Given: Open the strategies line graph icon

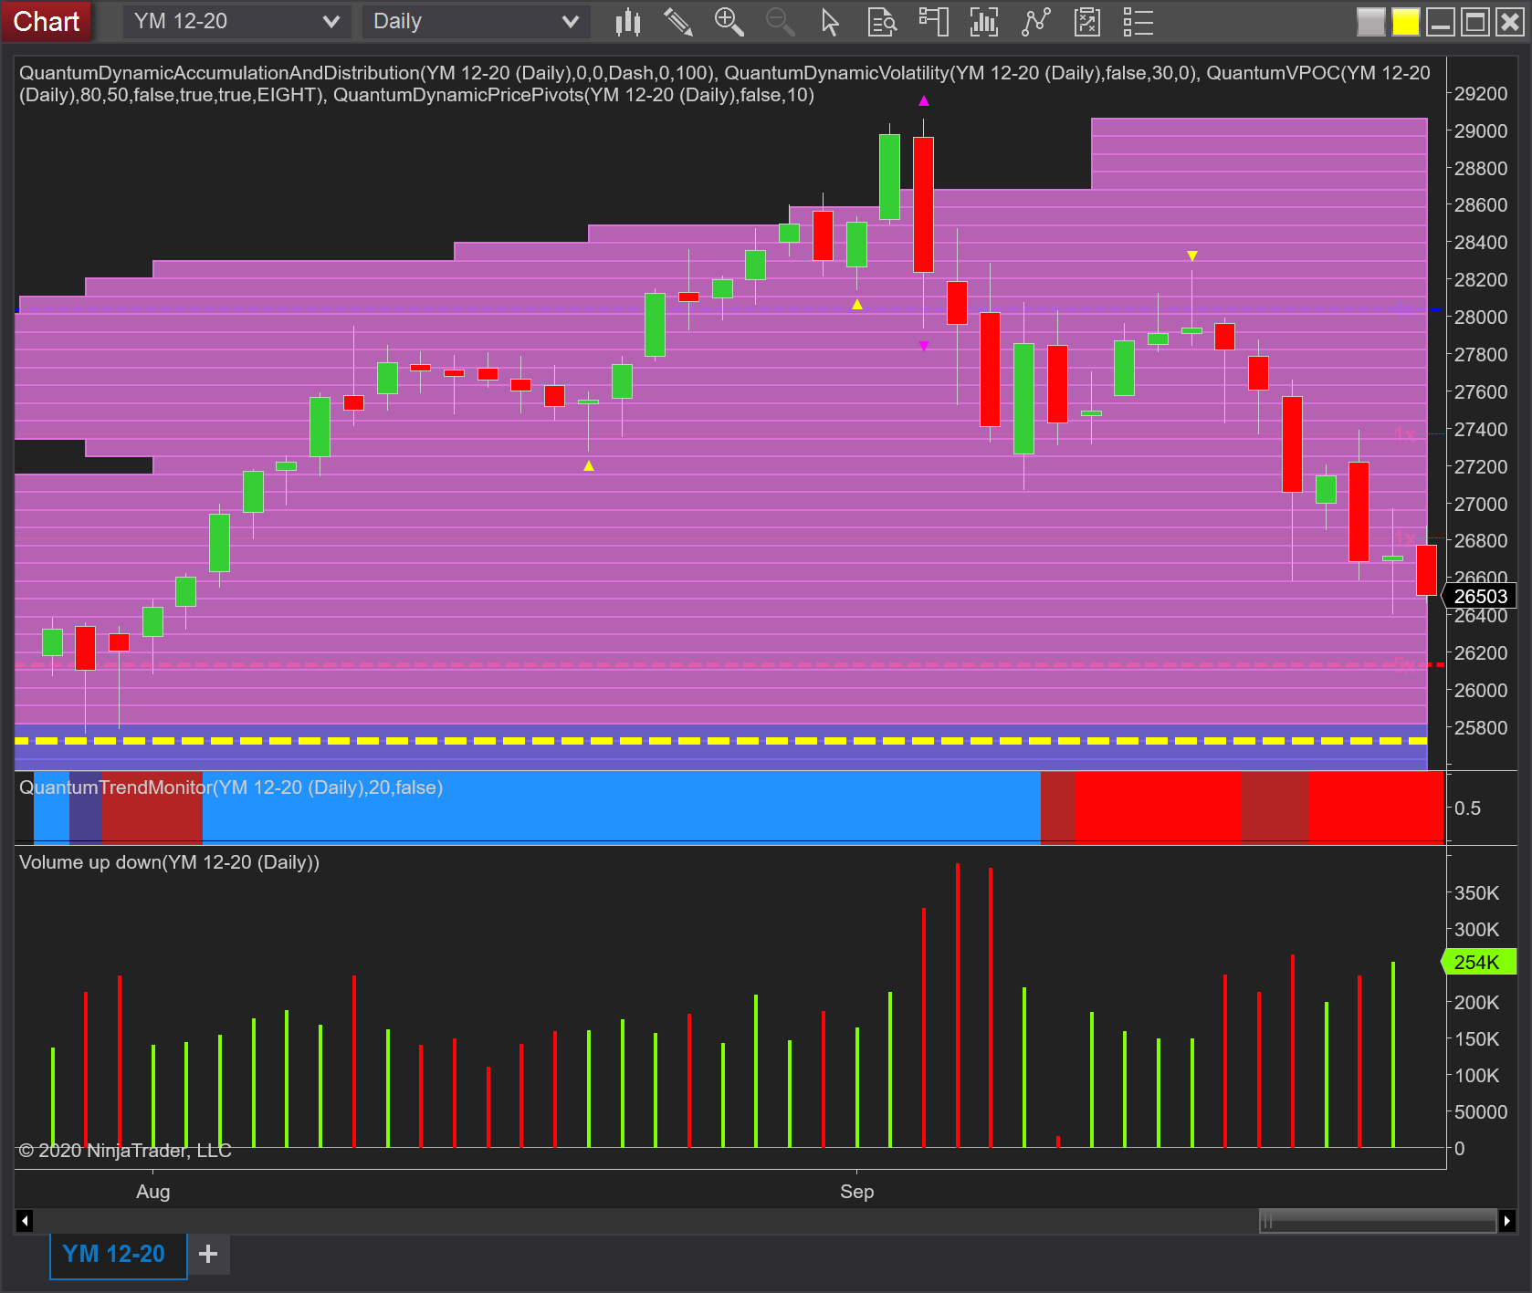Looking at the screenshot, I should [x=1035, y=22].
